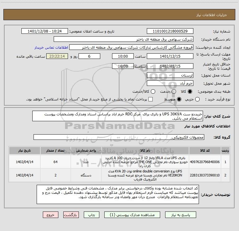Screen dimensions: 239x231
Task: Click the delivery province field لرستان
Action: coord(170,75)
